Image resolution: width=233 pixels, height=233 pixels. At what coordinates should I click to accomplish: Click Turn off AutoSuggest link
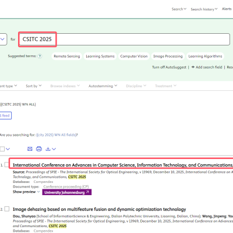point(169,67)
